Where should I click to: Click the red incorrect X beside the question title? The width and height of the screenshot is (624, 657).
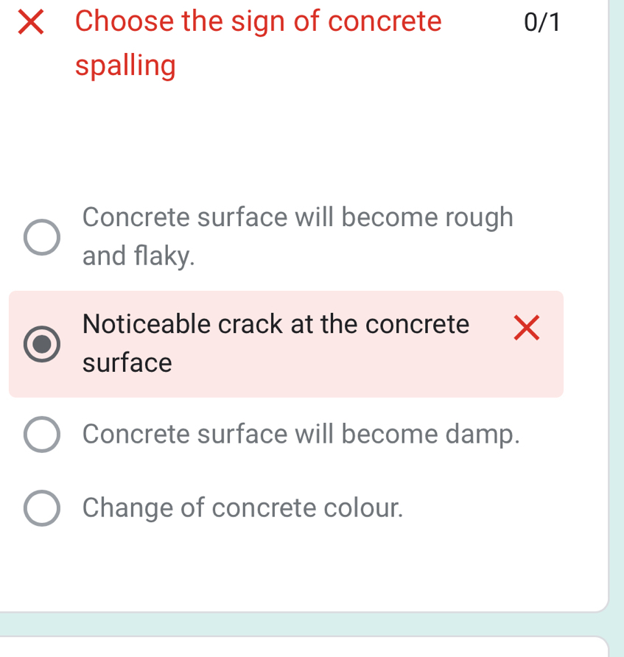point(29,22)
